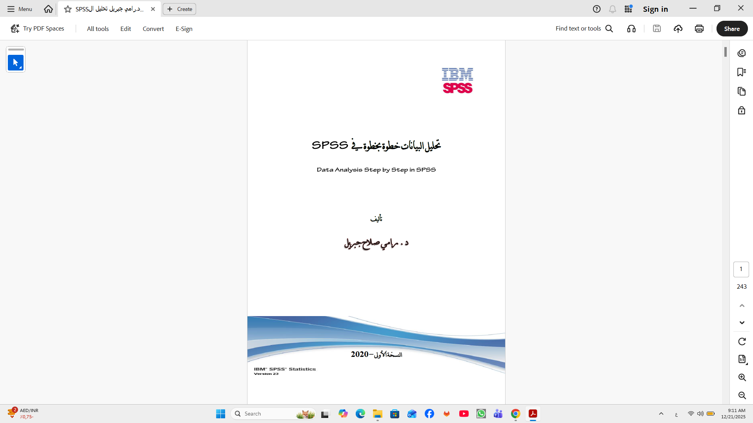Viewport: 753px width, 423px height.
Task: Click the Create new button
Action: tap(180, 9)
